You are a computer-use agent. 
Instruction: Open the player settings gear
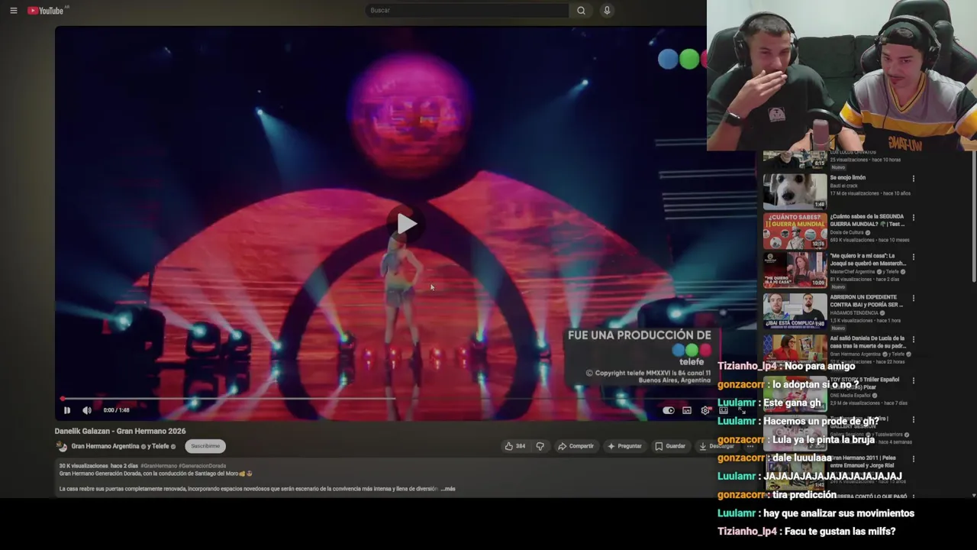tap(705, 410)
